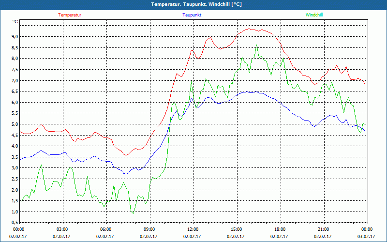Click the 5,0 y-axis value

pos(15,124)
